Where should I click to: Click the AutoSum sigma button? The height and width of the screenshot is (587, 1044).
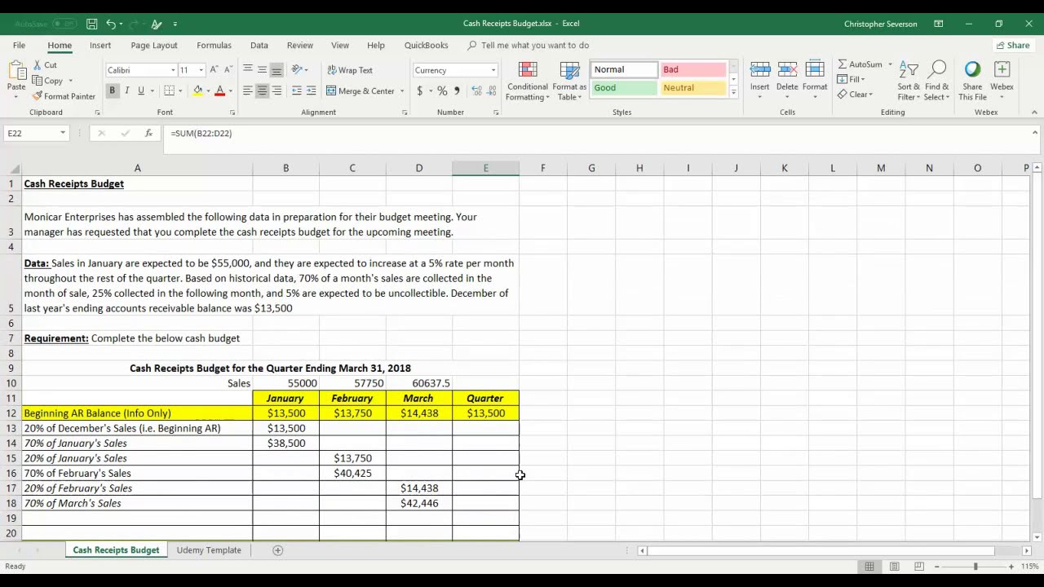pos(860,64)
